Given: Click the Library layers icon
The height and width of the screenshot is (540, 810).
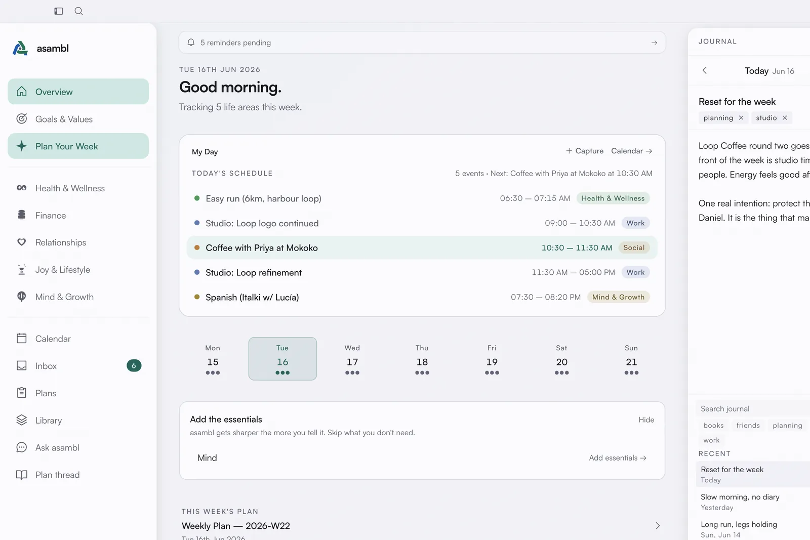Looking at the screenshot, I should pos(22,420).
